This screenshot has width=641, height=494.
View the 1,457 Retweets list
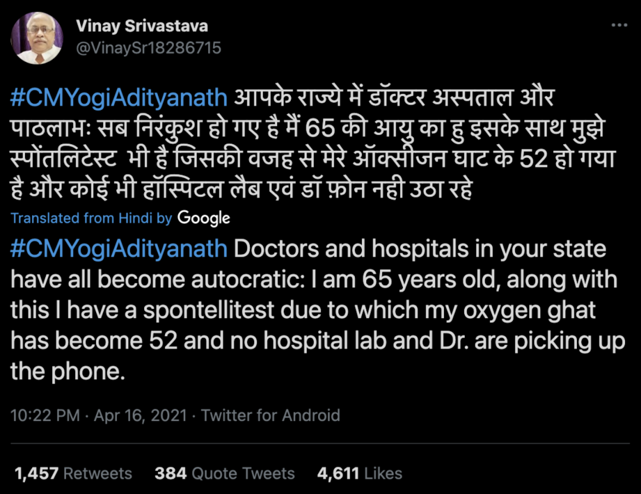pos(73,473)
